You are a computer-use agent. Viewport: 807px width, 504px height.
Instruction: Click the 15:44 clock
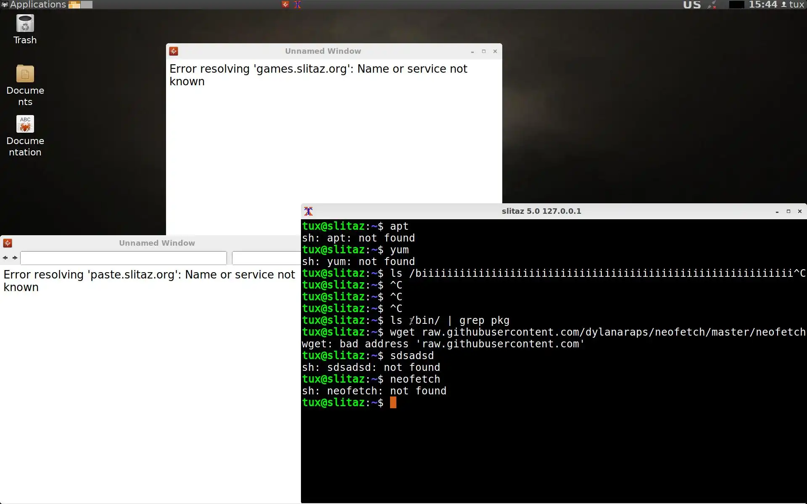pyautogui.click(x=763, y=5)
